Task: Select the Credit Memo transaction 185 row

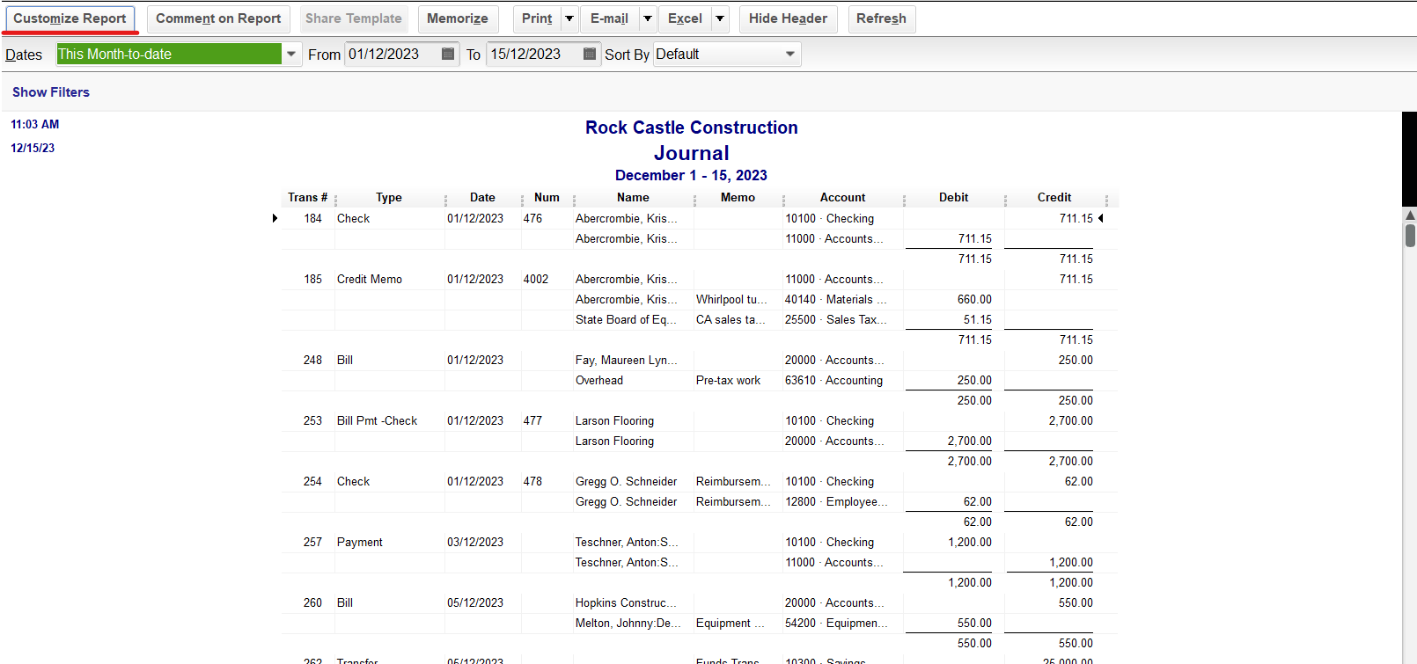Action: 370,279
